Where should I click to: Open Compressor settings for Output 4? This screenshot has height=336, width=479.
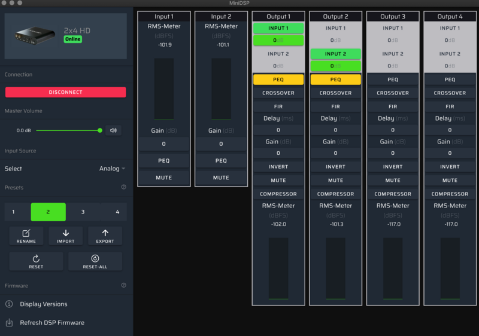click(x=450, y=194)
